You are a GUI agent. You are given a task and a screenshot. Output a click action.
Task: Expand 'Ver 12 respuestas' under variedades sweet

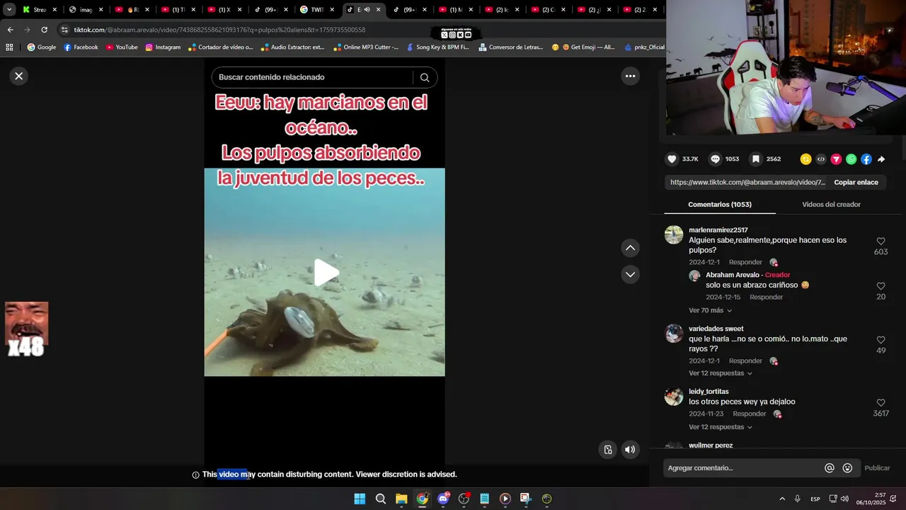click(721, 373)
